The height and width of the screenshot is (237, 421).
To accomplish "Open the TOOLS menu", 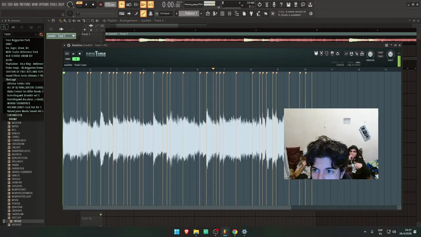I will click(x=54, y=5).
